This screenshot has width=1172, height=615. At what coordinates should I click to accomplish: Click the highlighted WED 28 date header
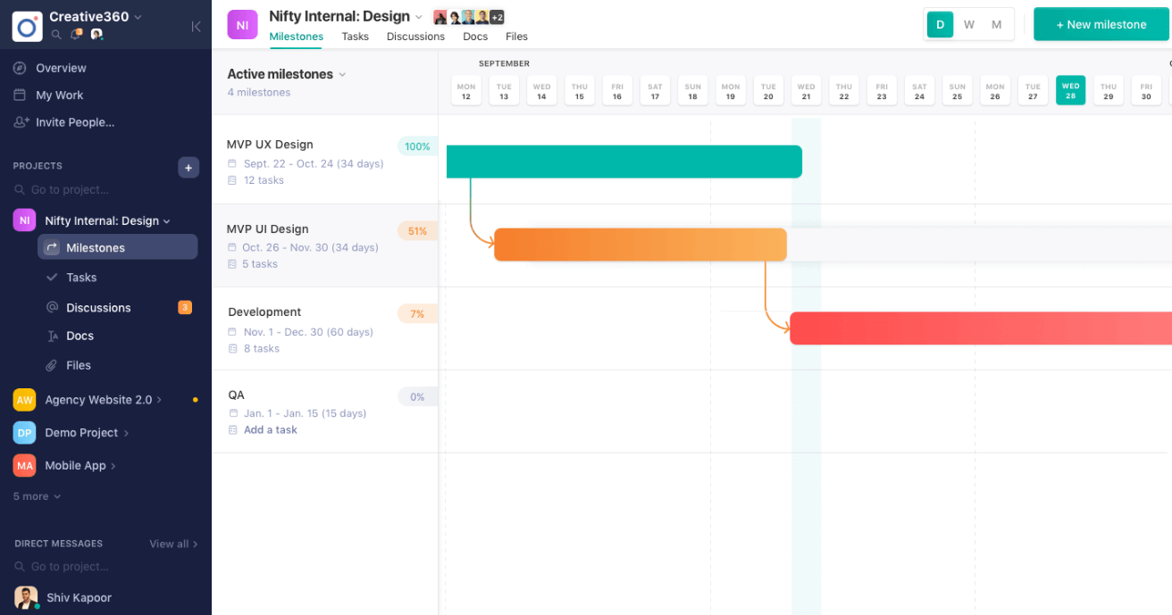click(x=1070, y=89)
